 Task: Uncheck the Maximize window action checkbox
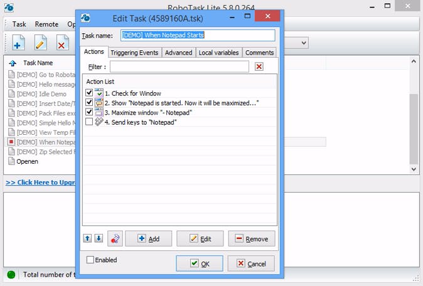[89, 112]
